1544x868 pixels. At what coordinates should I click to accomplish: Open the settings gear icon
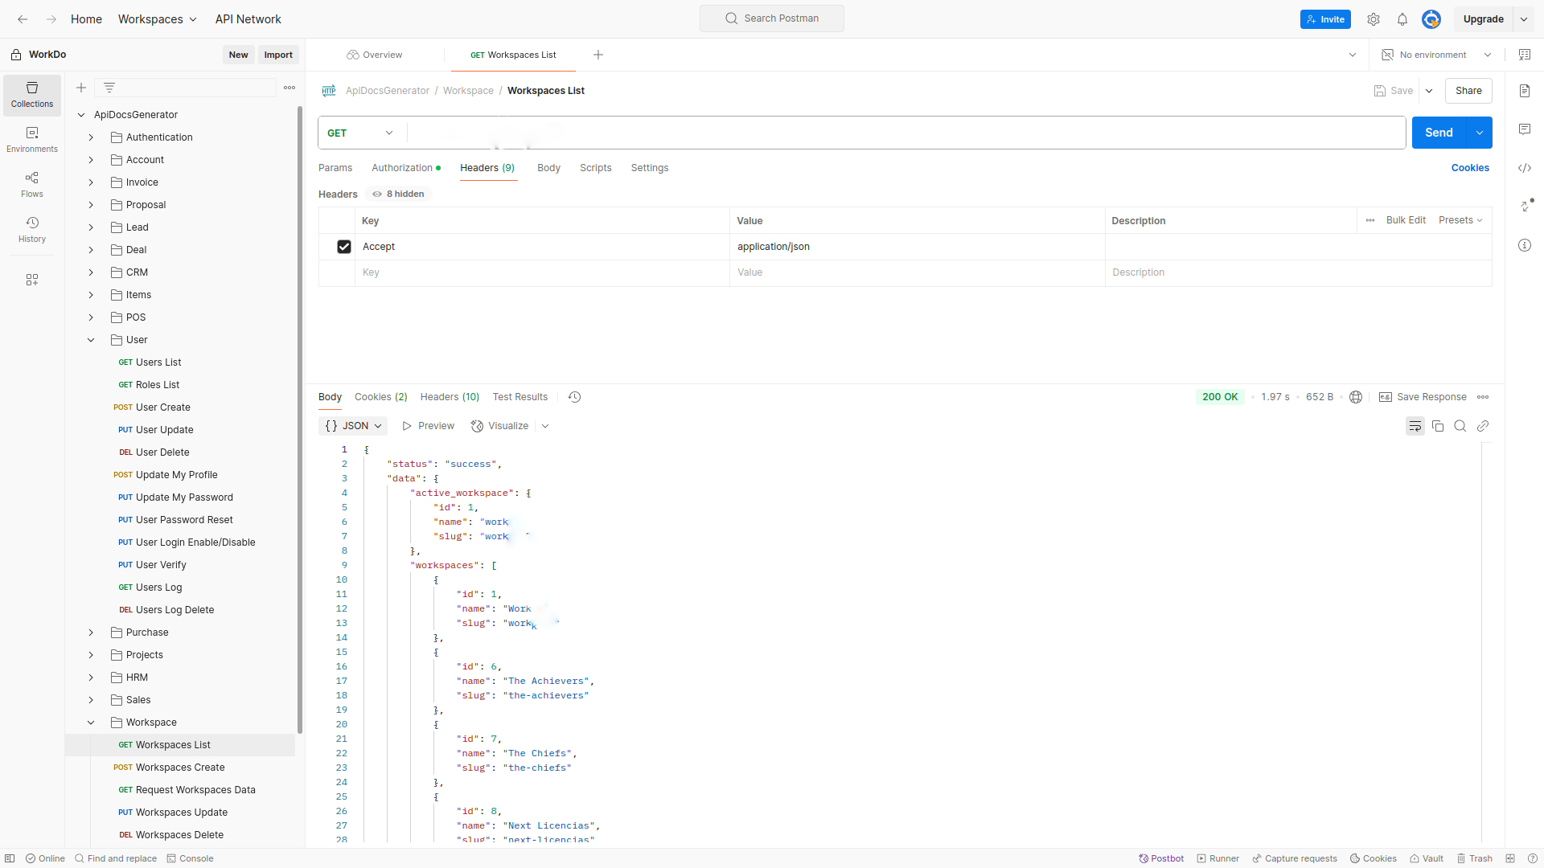(1374, 19)
